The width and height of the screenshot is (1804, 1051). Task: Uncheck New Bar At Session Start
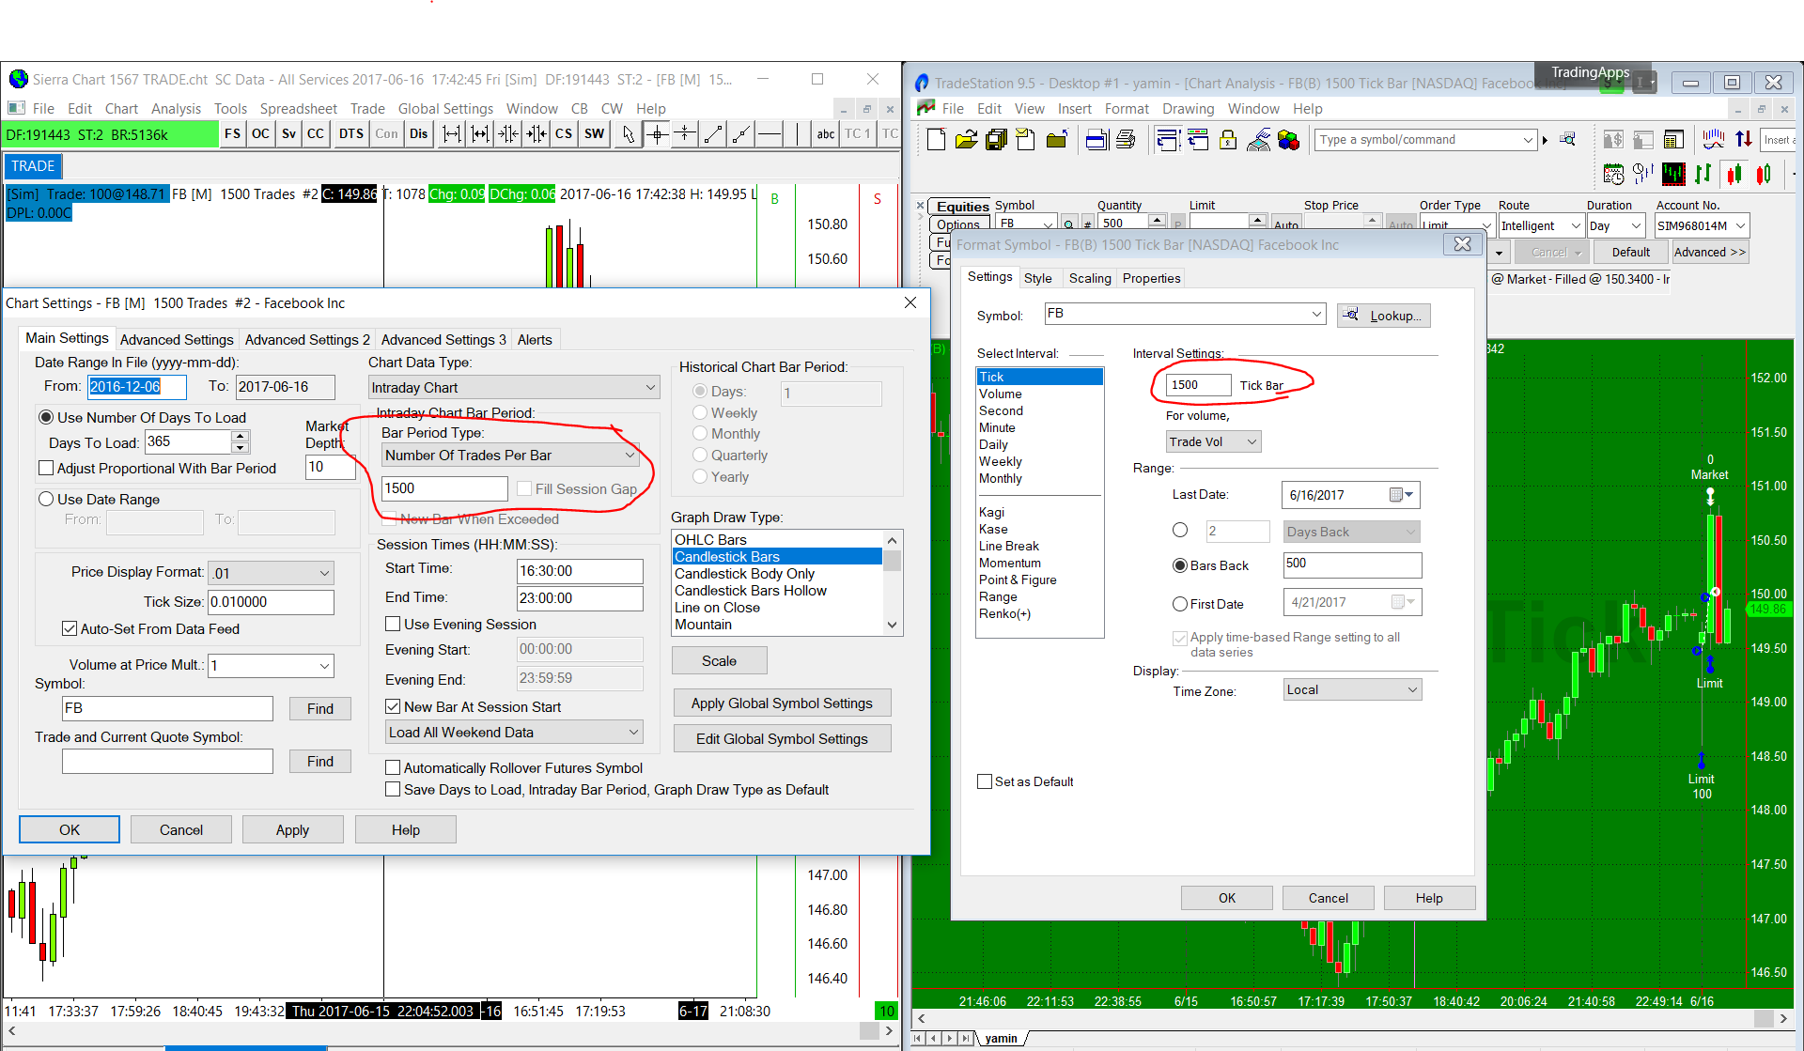393,706
